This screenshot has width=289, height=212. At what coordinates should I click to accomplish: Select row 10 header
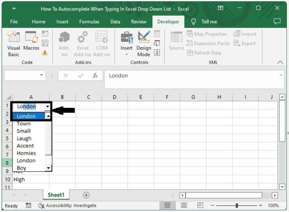point(7,179)
